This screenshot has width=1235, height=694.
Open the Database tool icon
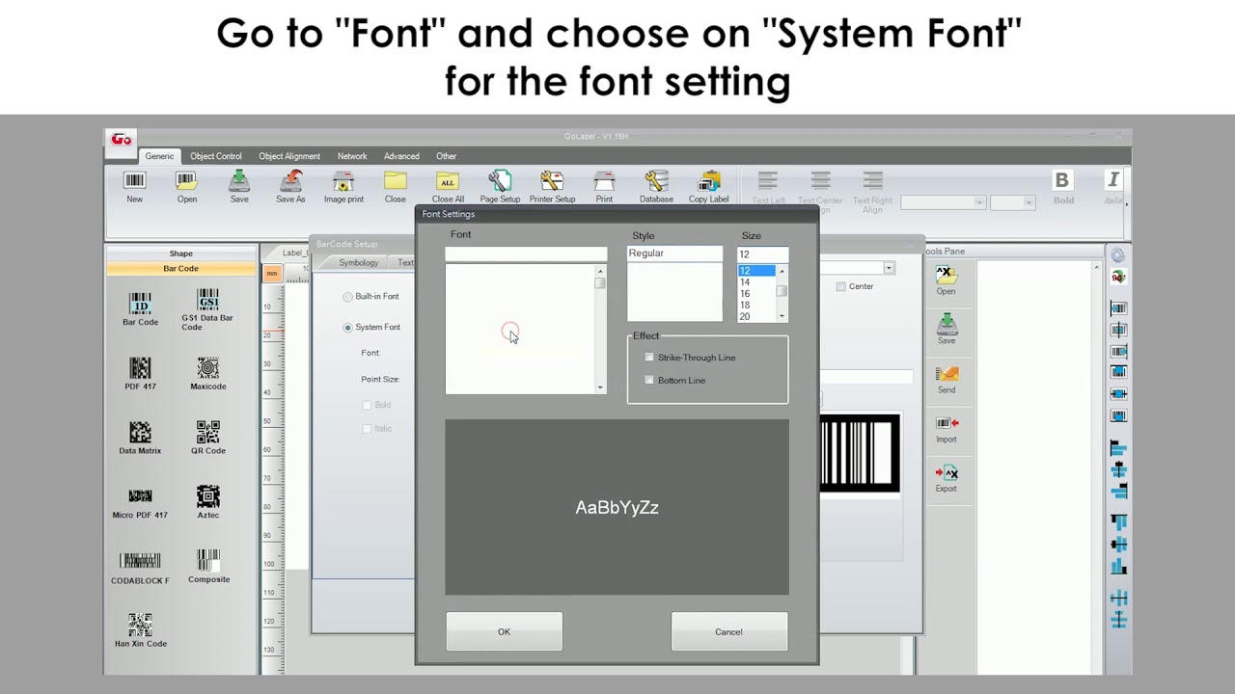pyautogui.click(x=656, y=180)
